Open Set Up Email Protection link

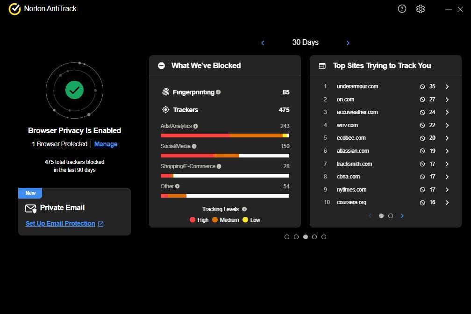point(60,223)
